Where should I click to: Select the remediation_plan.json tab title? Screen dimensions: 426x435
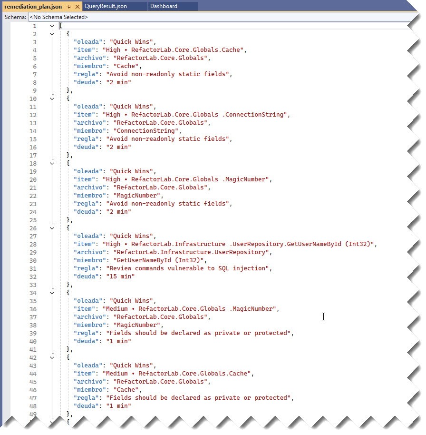coord(32,7)
